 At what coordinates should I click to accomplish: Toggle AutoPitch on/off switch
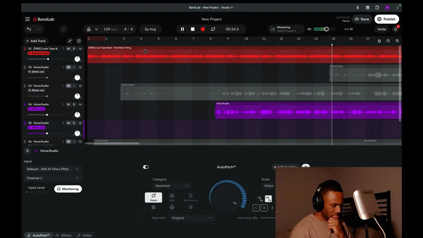[146, 167]
